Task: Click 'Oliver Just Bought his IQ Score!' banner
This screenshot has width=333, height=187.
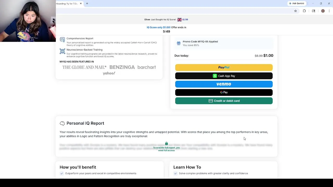Action: click(x=160, y=19)
